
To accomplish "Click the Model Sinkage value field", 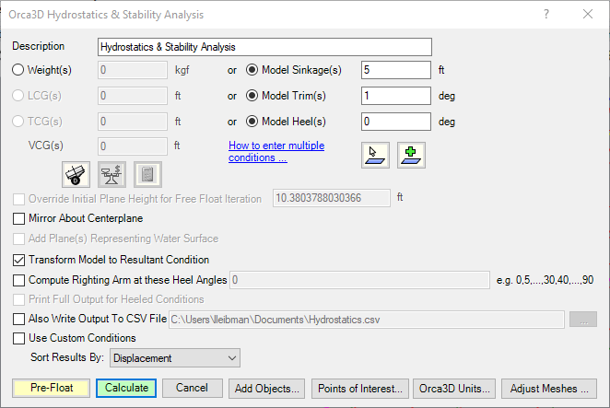I will point(396,70).
